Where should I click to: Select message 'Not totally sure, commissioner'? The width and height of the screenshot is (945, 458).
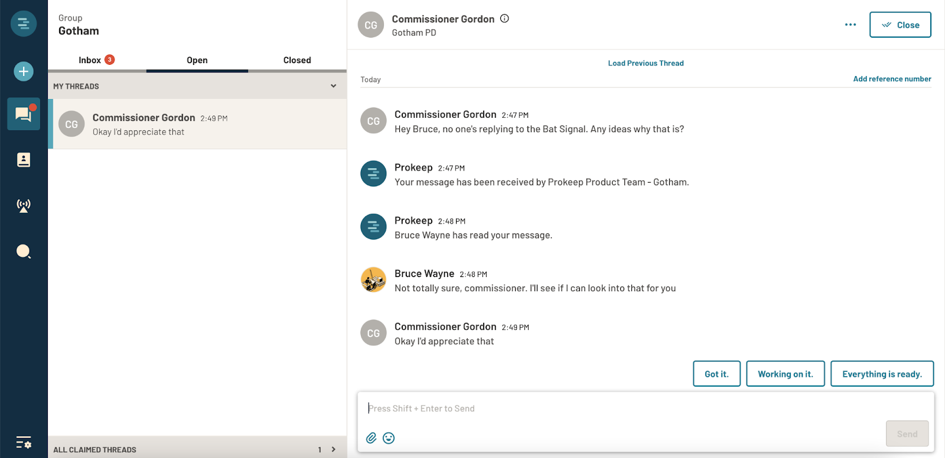click(x=535, y=288)
